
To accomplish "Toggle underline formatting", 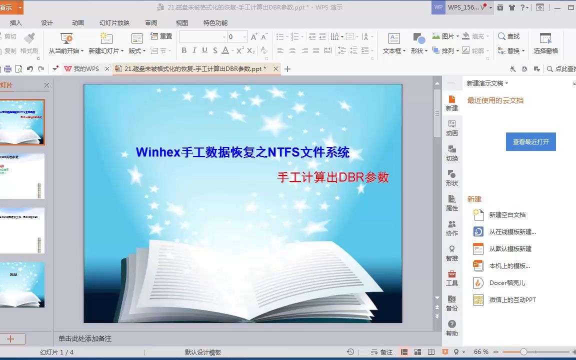I will click(205, 49).
